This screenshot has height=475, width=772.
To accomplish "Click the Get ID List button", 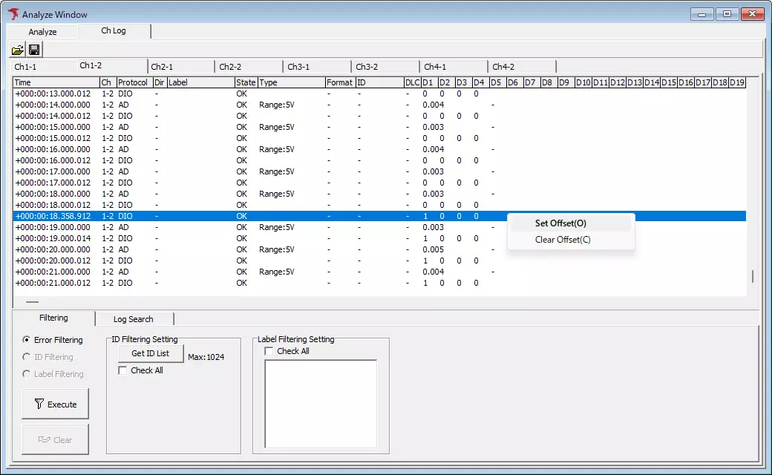I will pos(150,353).
